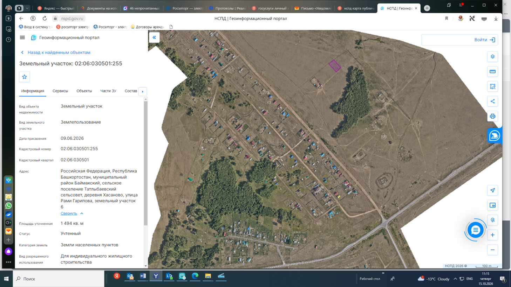Share the current map view
The width and height of the screenshot is (511, 287).
(x=492, y=101)
